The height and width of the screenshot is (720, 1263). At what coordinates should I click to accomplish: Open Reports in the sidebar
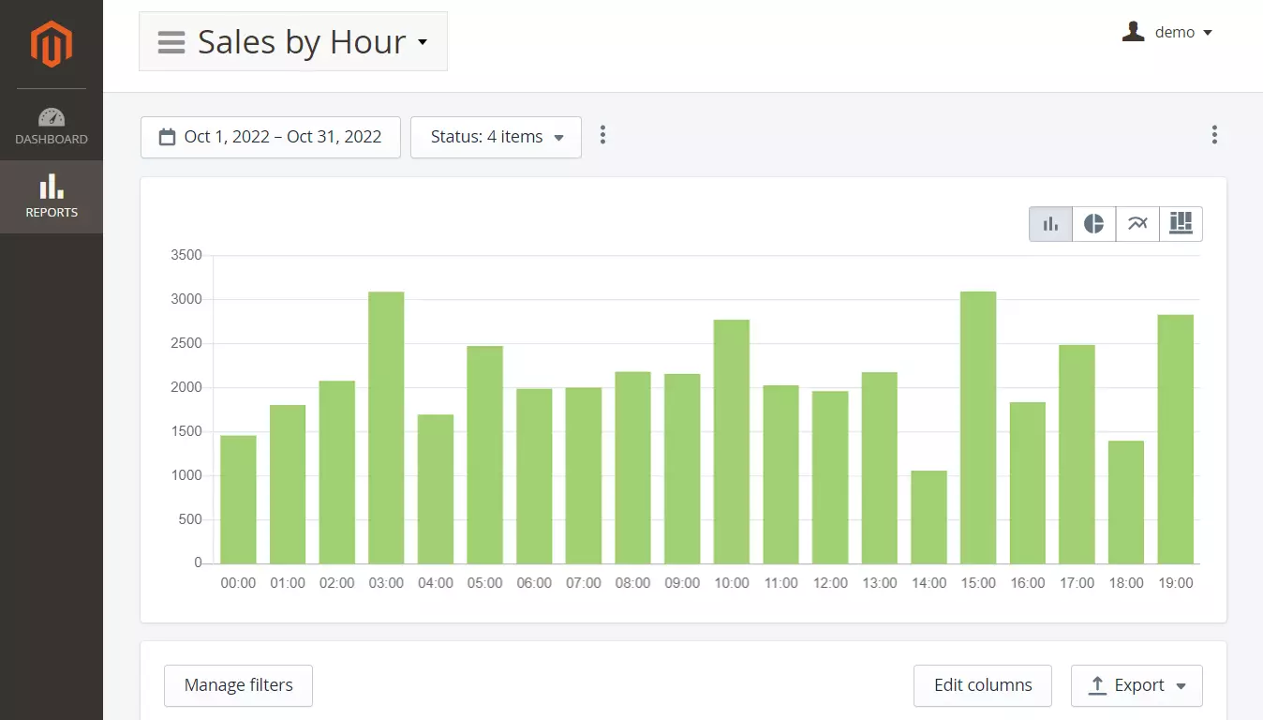[52, 197]
